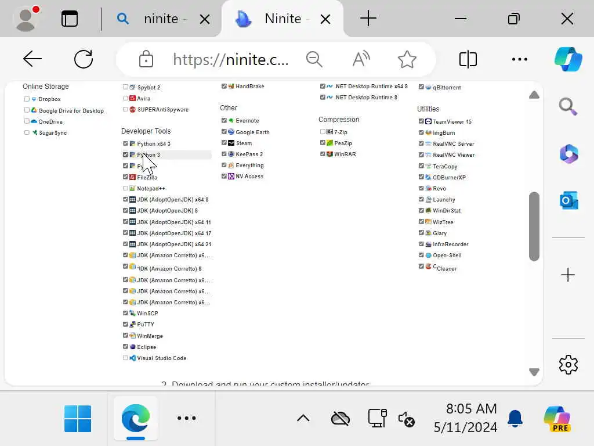Open Outlook sidebar icon
The height and width of the screenshot is (446, 594).
click(x=568, y=200)
